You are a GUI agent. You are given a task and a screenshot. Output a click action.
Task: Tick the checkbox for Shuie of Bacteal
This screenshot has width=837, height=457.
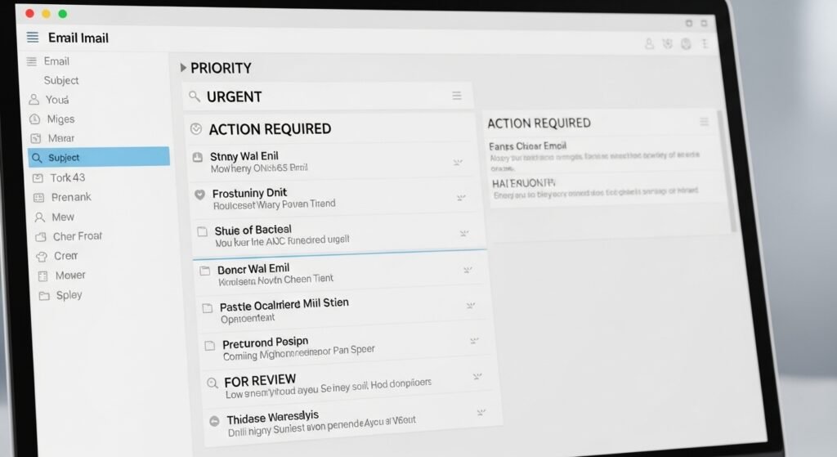(x=202, y=232)
